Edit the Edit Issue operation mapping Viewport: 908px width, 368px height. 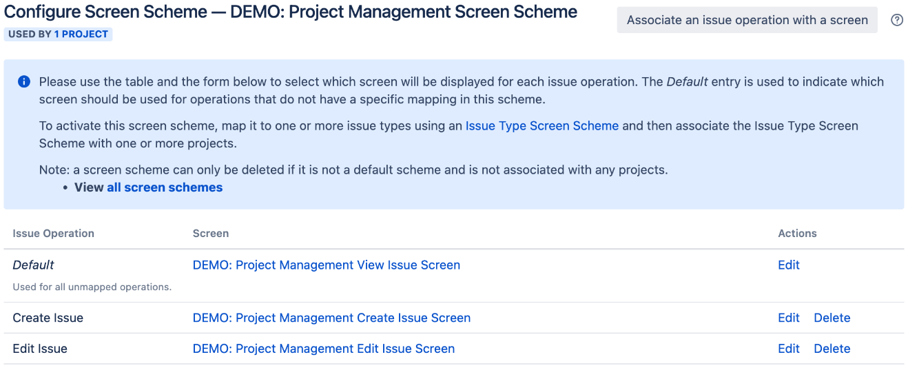(789, 349)
